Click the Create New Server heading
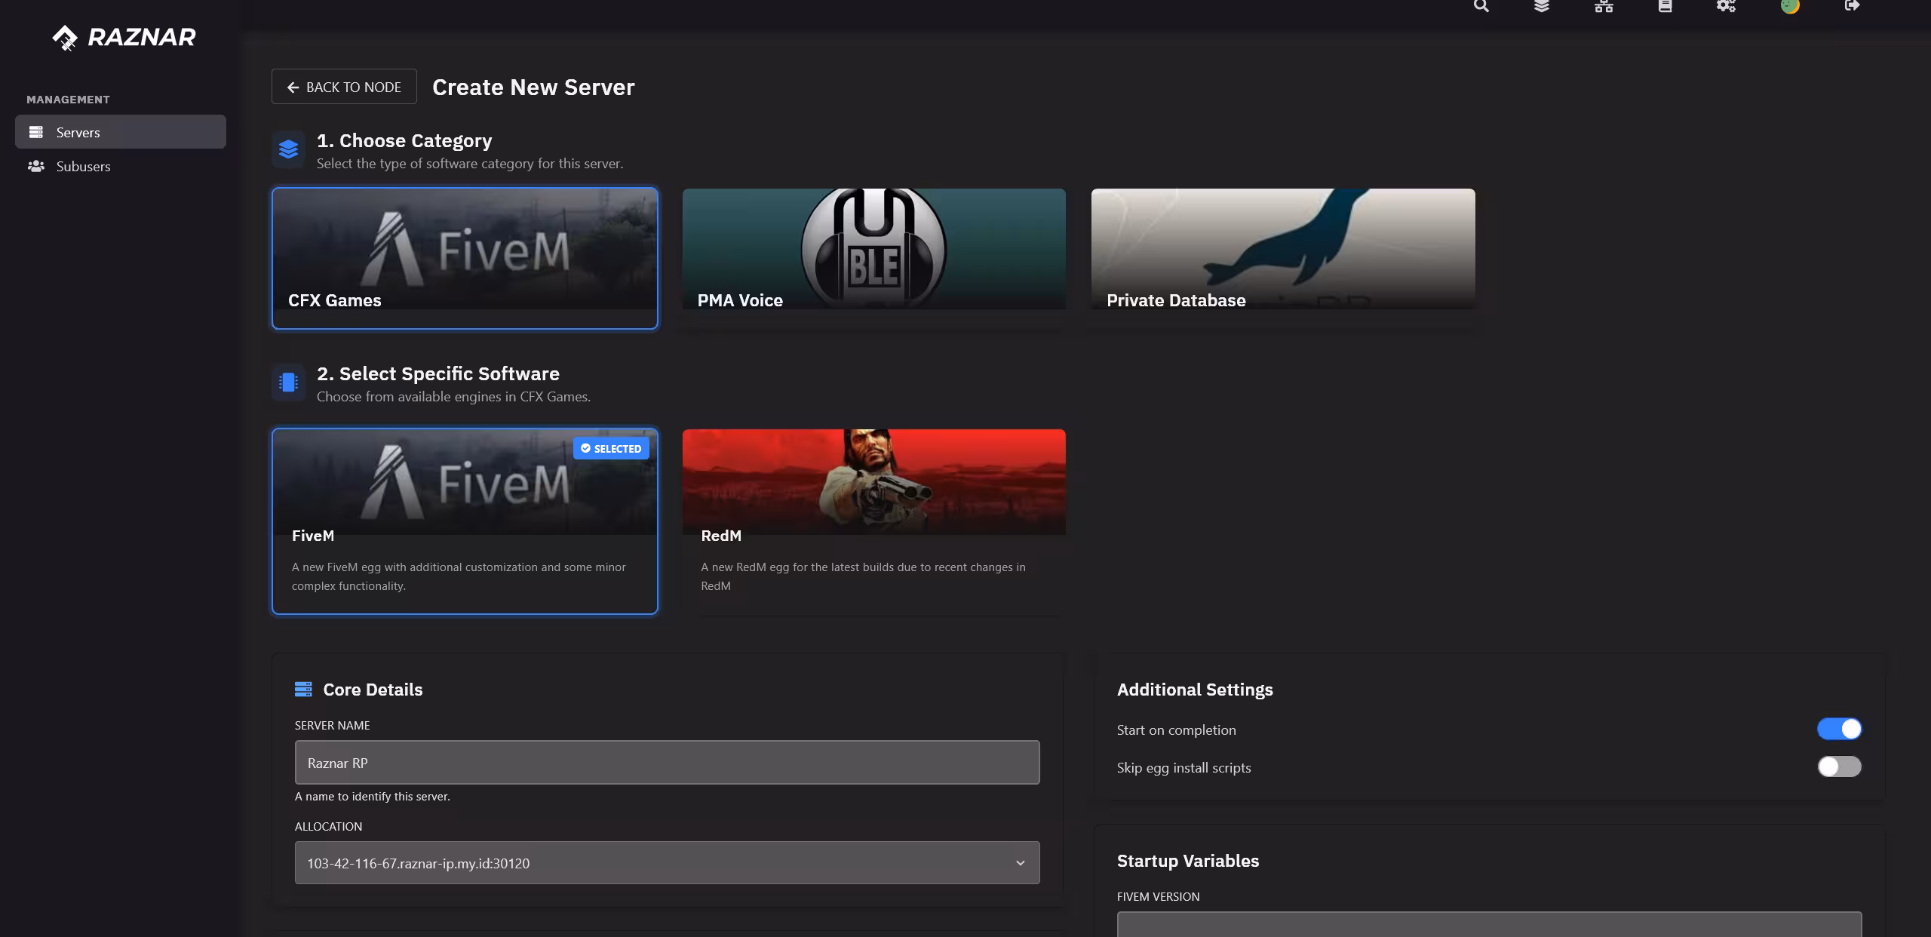Viewport: 1931px width, 937px height. click(x=533, y=87)
